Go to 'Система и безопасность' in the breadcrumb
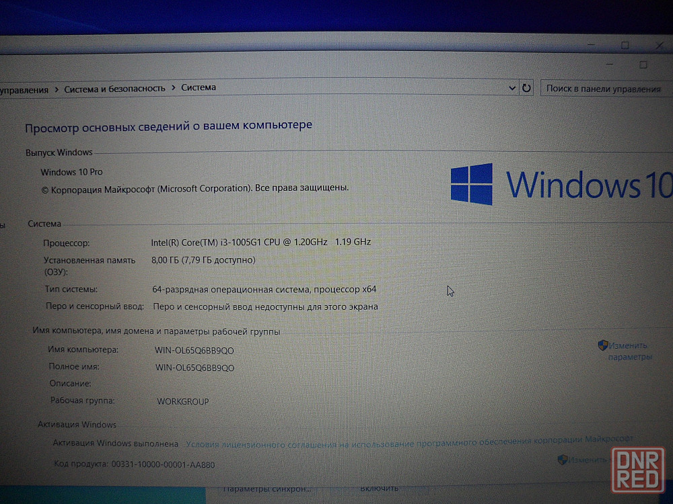Viewport: 673px width, 504px height. [x=114, y=88]
